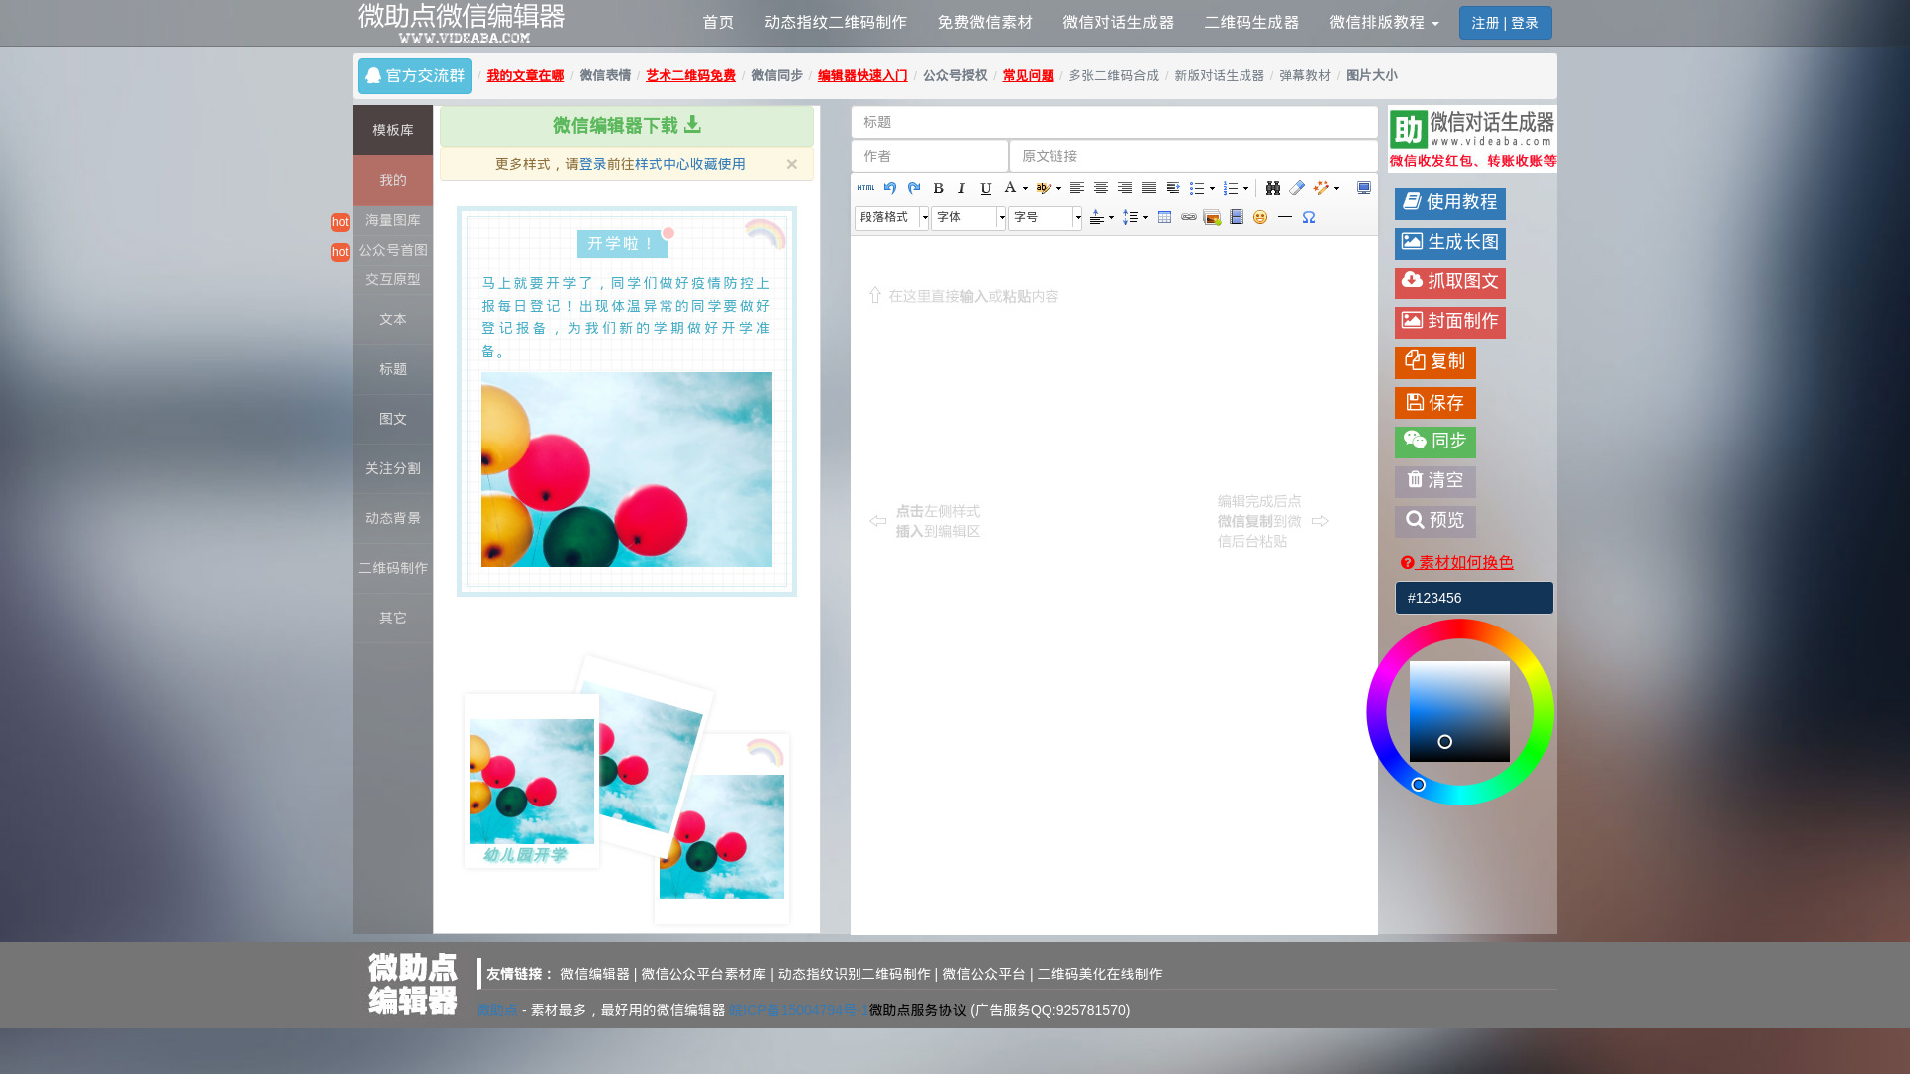This screenshot has width=1910, height=1074.
Task: Center align text
Action: 1101,188
